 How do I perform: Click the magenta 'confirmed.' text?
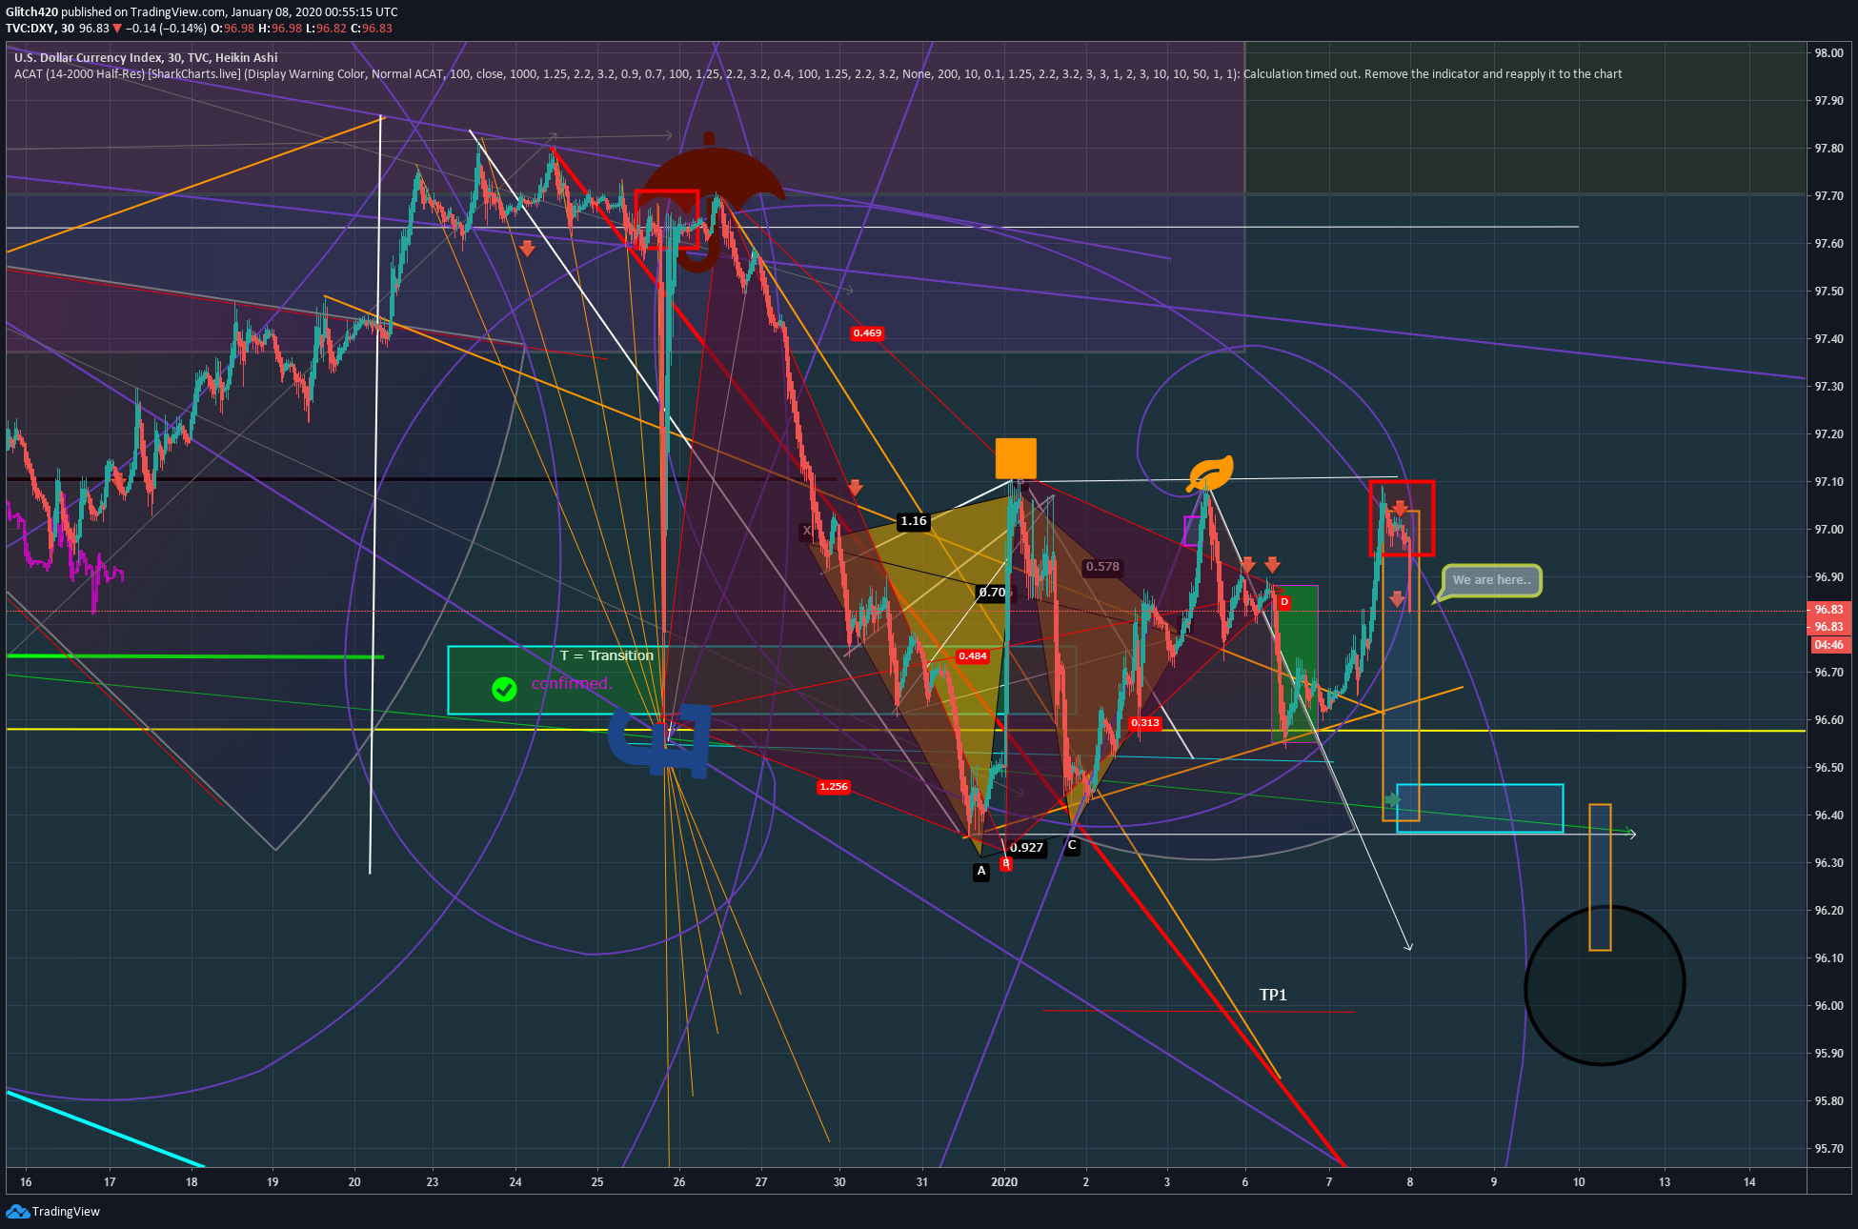(572, 683)
